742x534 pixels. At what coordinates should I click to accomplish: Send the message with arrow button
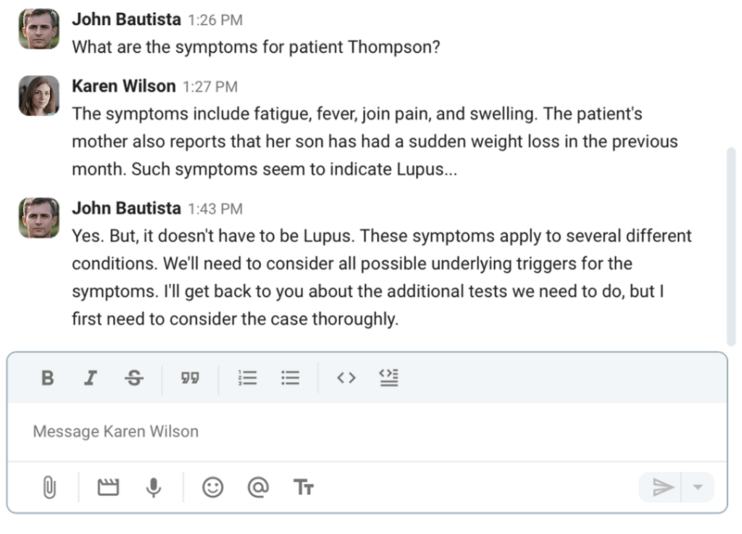point(662,488)
